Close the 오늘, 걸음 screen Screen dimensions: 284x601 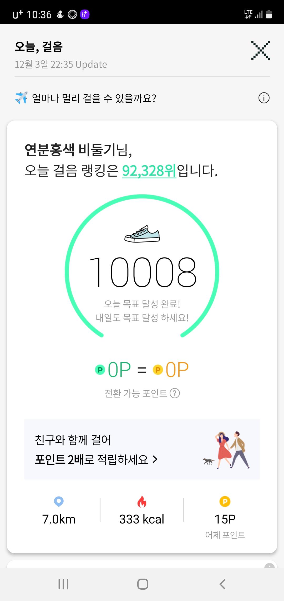coord(260,50)
